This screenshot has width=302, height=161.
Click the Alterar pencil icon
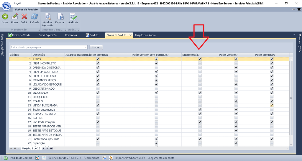click(14, 17)
